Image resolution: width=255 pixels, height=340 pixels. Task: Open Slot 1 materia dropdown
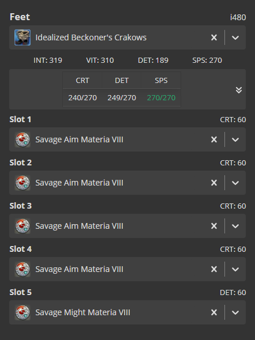[x=235, y=139]
